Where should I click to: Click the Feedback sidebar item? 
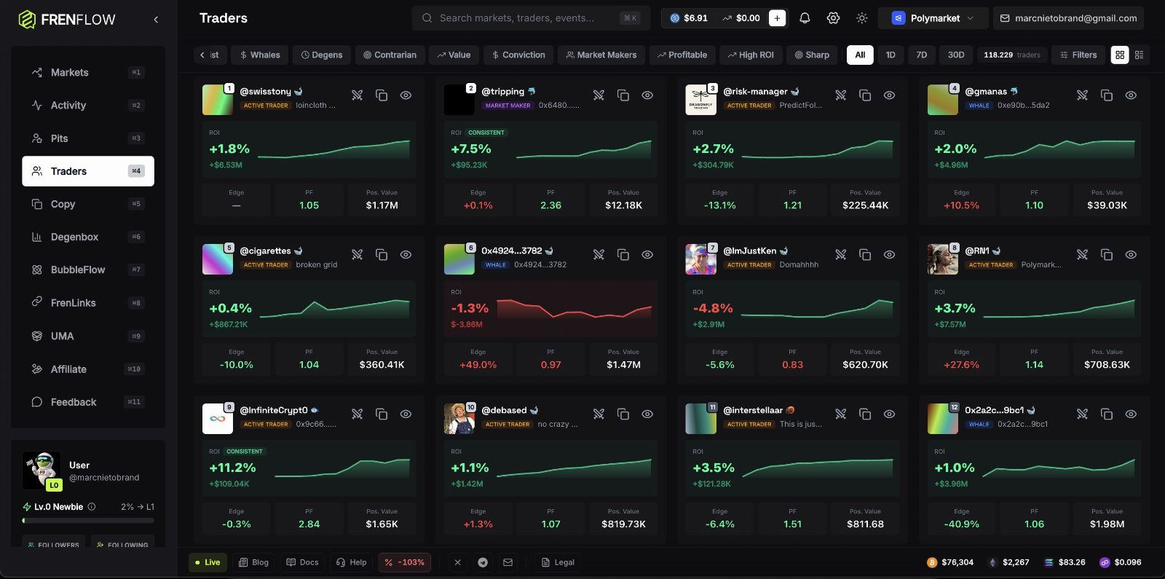88,402
